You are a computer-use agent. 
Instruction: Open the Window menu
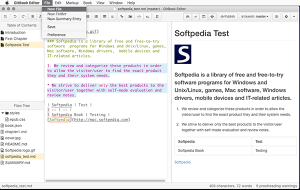[x=116, y=3]
